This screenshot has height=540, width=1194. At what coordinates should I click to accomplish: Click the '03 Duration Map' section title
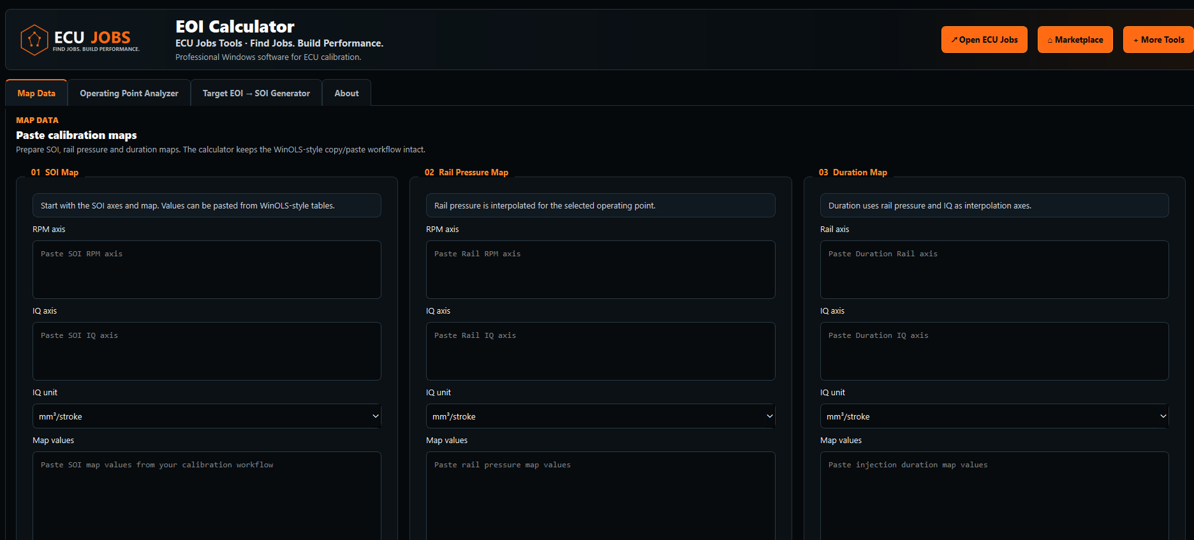click(853, 172)
